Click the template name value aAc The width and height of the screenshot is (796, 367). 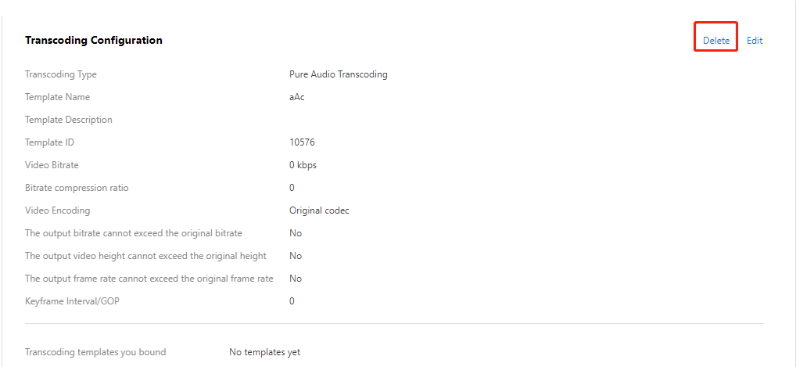click(x=296, y=97)
